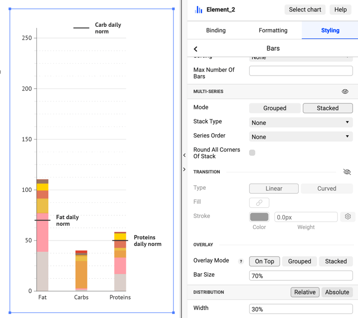Click the Carbs stacked bar in chart
This screenshot has width=358, height=318.
(81, 271)
